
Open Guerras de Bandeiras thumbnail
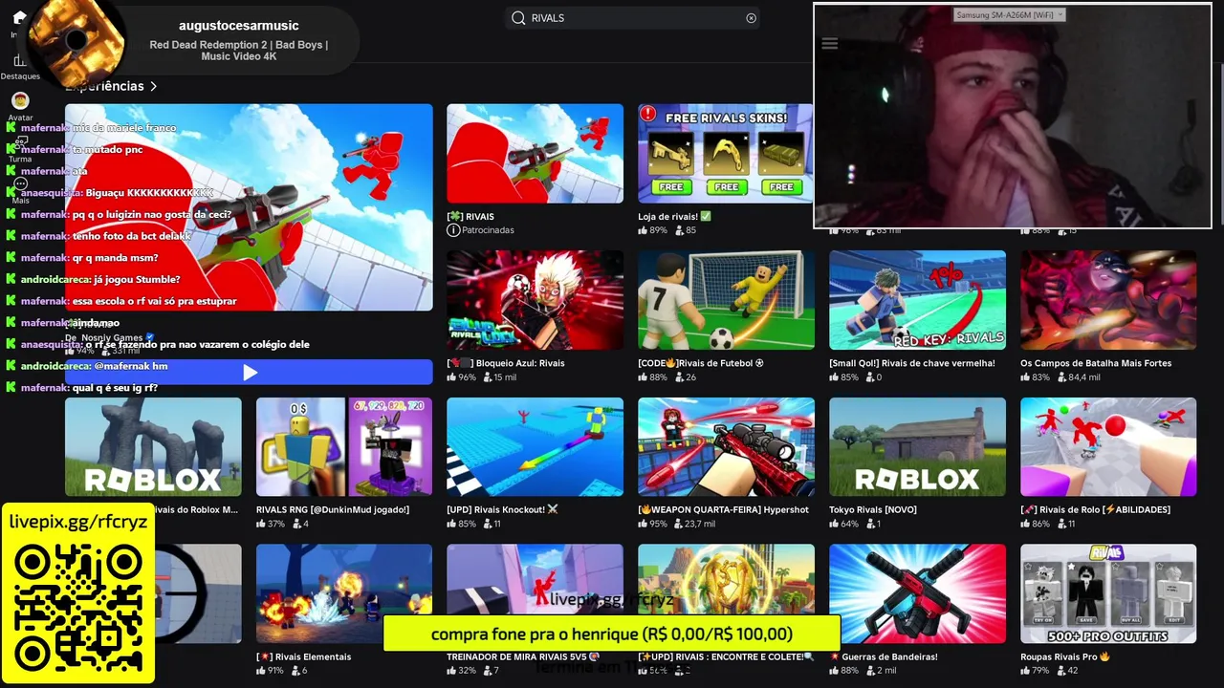917,593
